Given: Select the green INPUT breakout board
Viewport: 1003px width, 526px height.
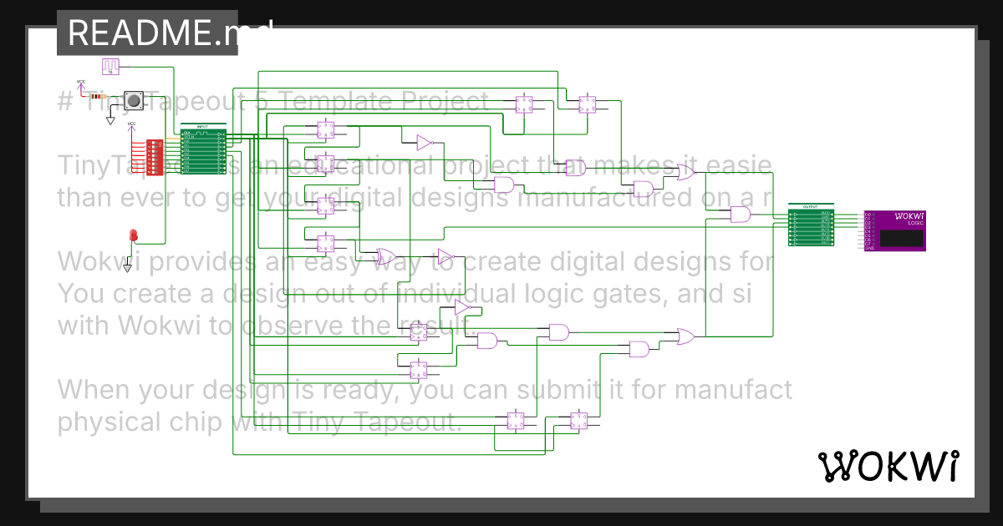Looking at the screenshot, I should [x=204, y=149].
